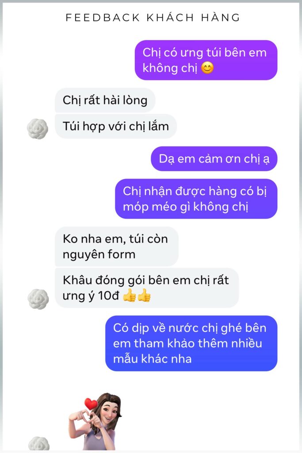Open the heart-hands avatar sticker

pos(95,421)
